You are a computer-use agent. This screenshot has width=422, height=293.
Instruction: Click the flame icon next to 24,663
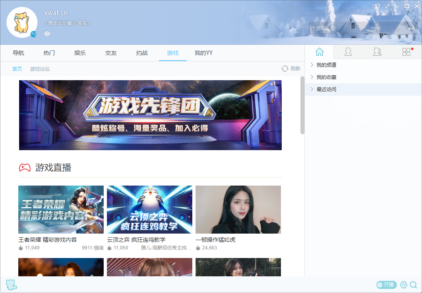198,248
